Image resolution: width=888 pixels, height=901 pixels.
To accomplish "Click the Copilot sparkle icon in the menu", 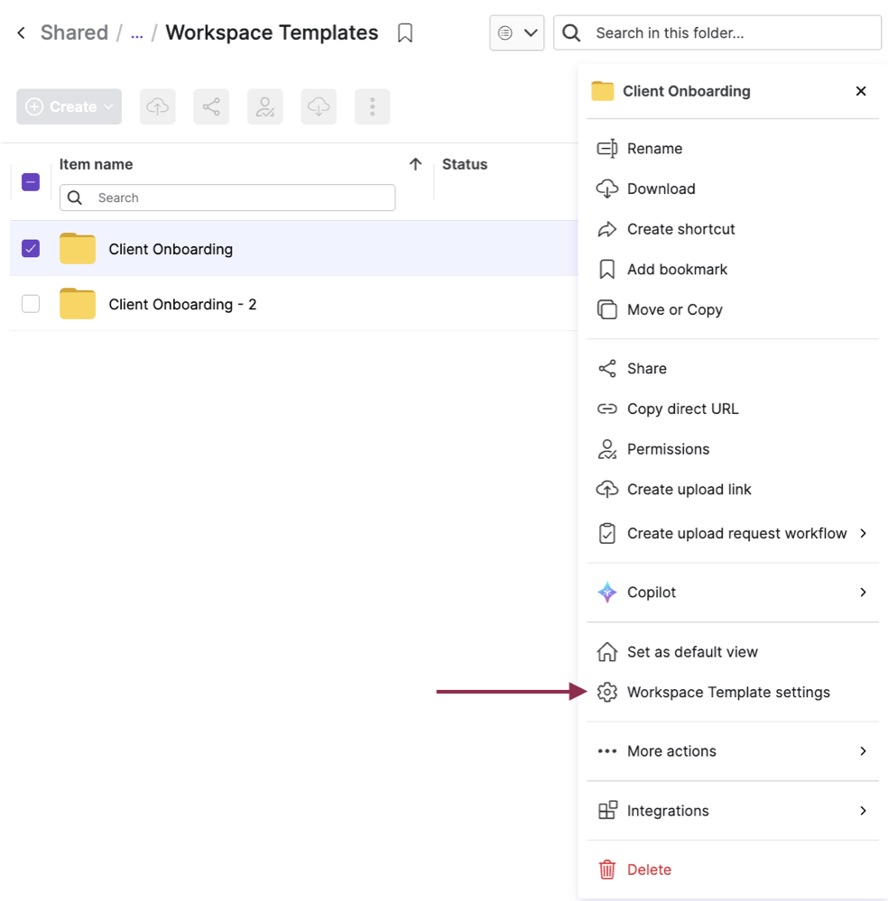I will point(606,593).
